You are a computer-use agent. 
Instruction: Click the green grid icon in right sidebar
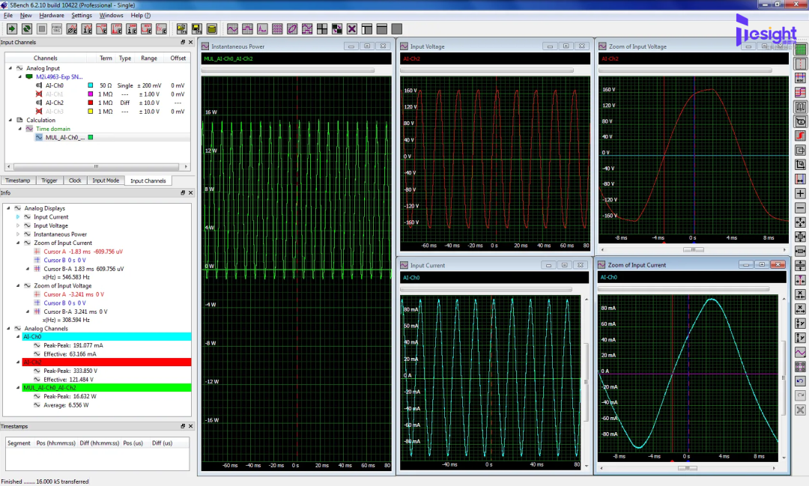click(x=800, y=49)
